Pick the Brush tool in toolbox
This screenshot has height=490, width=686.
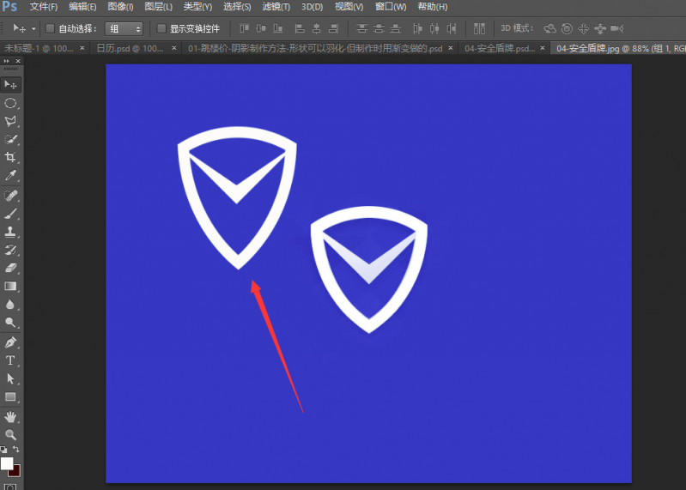point(10,213)
